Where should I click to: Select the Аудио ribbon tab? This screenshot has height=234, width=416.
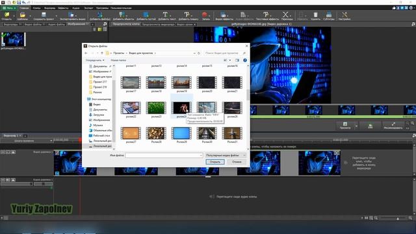(76, 8)
